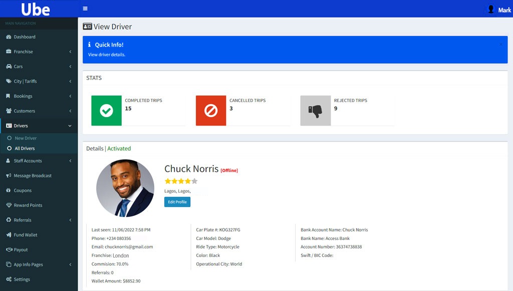Click the grey rejected trips thumbs-down icon
This screenshot has height=291, width=513.
point(315,110)
